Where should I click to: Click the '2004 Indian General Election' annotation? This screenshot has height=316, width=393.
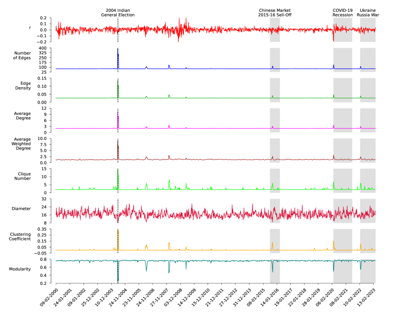tap(118, 13)
